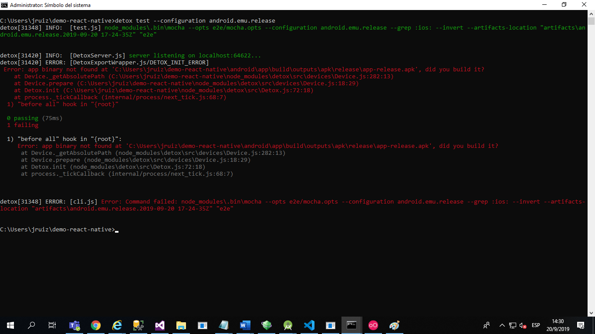The image size is (595, 334).
Task: Open Visual Studio Code from the taskbar
Action: click(309, 324)
